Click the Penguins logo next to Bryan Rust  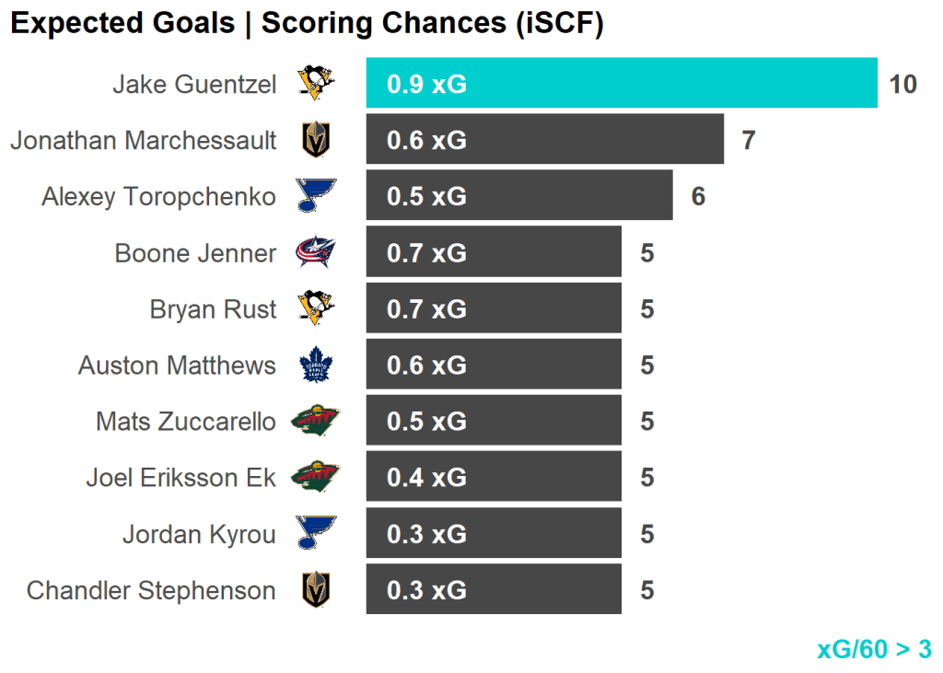(x=316, y=308)
